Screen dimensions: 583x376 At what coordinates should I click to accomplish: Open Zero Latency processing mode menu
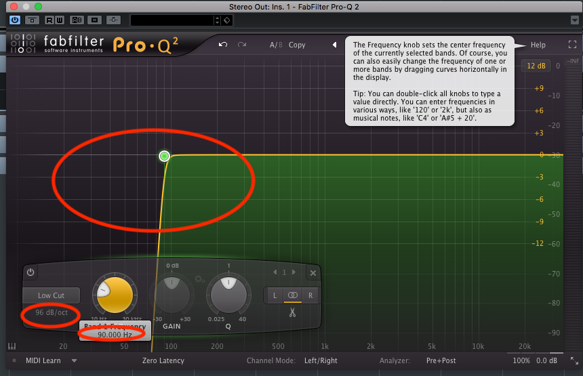coord(163,360)
